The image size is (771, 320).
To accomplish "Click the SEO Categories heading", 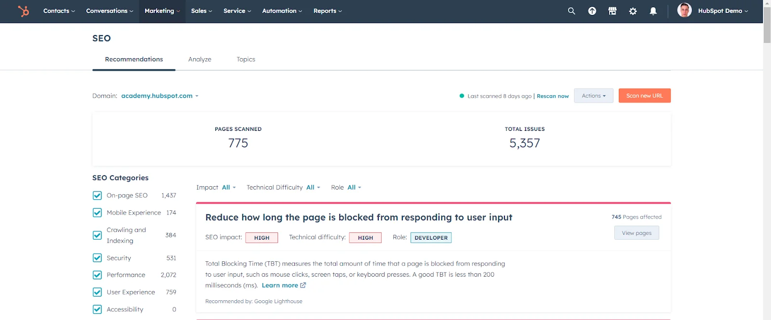I will click(x=120, y=178).
